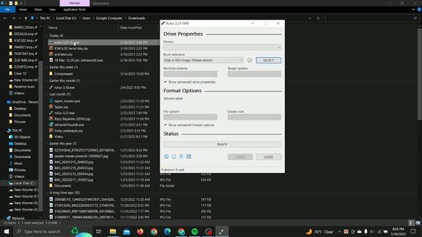Select lively_wallpaper.zip file
This screenshot has height=237, width=422.
69,130
